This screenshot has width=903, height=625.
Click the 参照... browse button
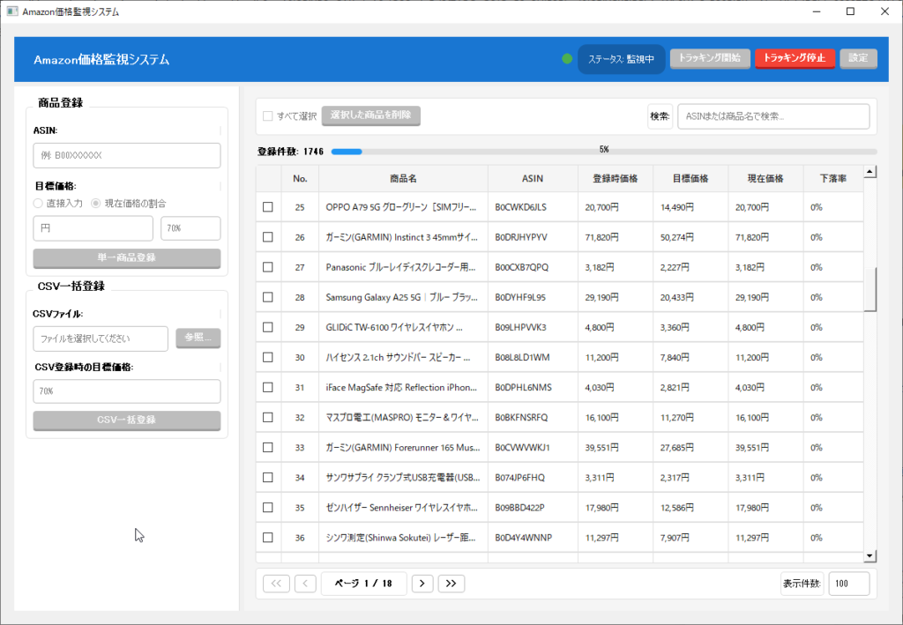click(198, 339)
